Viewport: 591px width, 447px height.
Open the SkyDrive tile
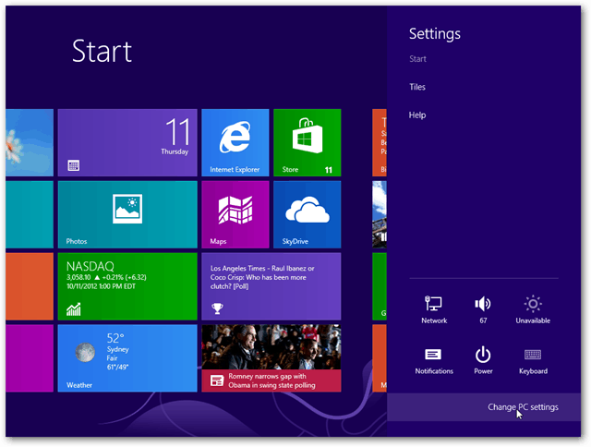pos(308,214)
